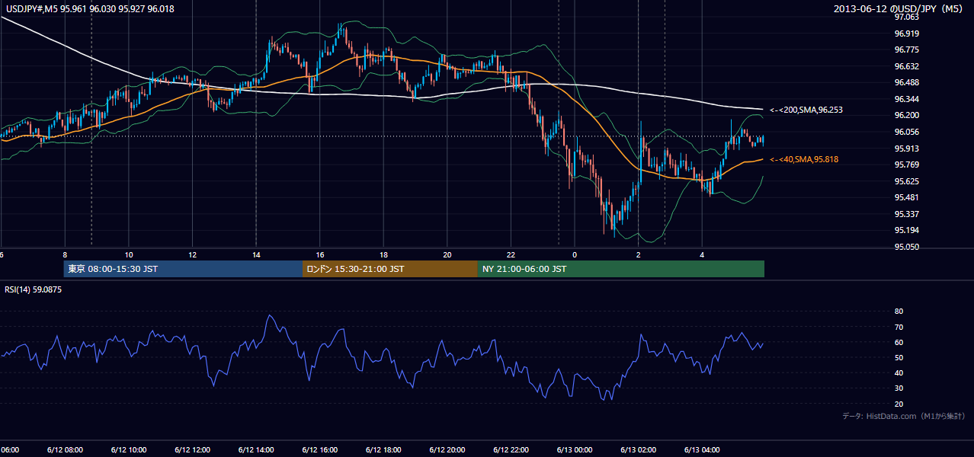Select the London 15:30-21:00 JST session bar

(390, 269)
